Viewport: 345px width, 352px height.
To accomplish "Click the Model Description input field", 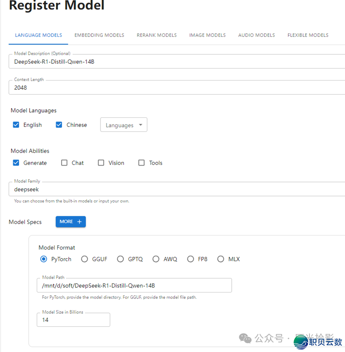I will point(177,61).
